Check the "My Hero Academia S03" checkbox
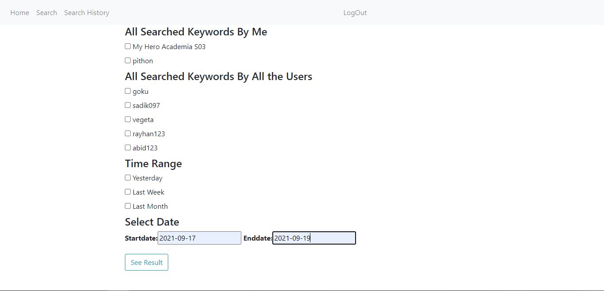604x291 pixels. (x=128, y=46)
